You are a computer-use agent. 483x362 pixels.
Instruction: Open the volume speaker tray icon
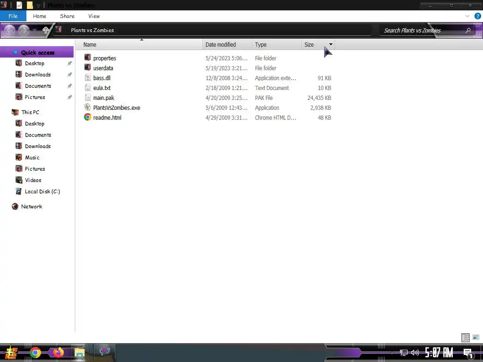pyautogui.click(x=415, y=353)
